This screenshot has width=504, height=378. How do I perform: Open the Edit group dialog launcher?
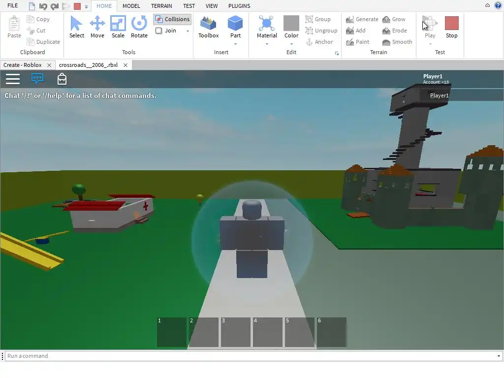tap(337, 53)
